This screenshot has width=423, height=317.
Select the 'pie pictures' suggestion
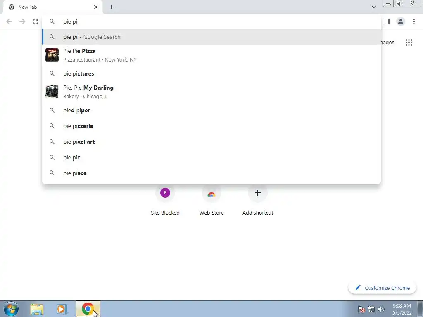212,73
